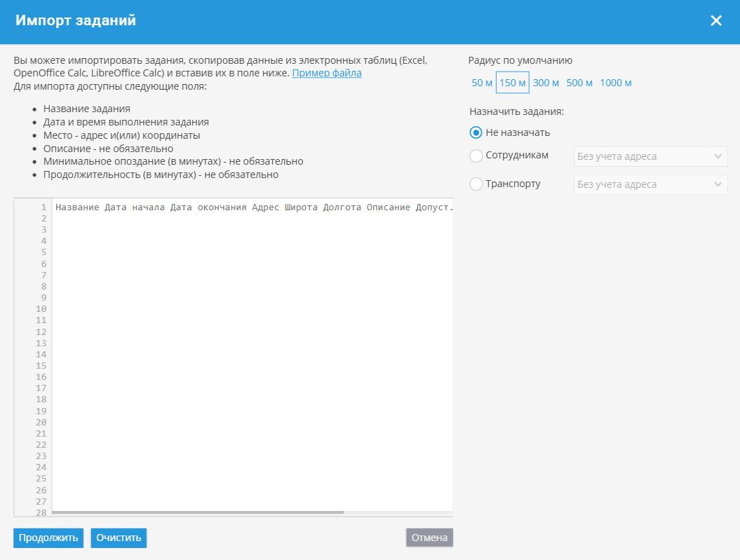Viewport: 740px width, 560px height.
Task: Expand the Сотрудникам address dropdown
Action: click(650, 156)
